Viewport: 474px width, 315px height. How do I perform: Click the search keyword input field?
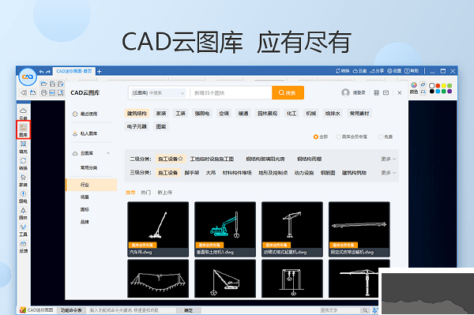pos(231,92)
